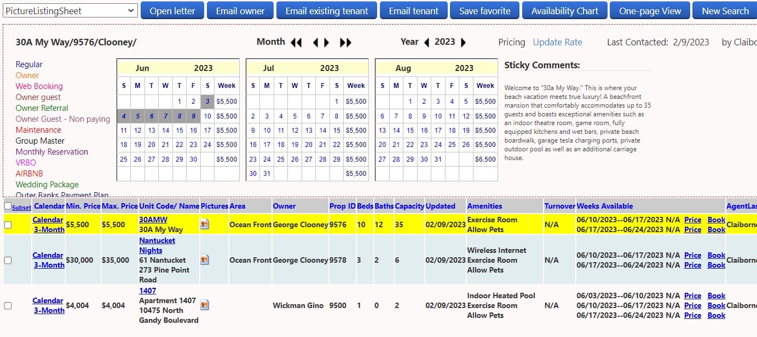Click the Subset column link
This screenshot has height=337, width=757.
click(x=22, y=208)
